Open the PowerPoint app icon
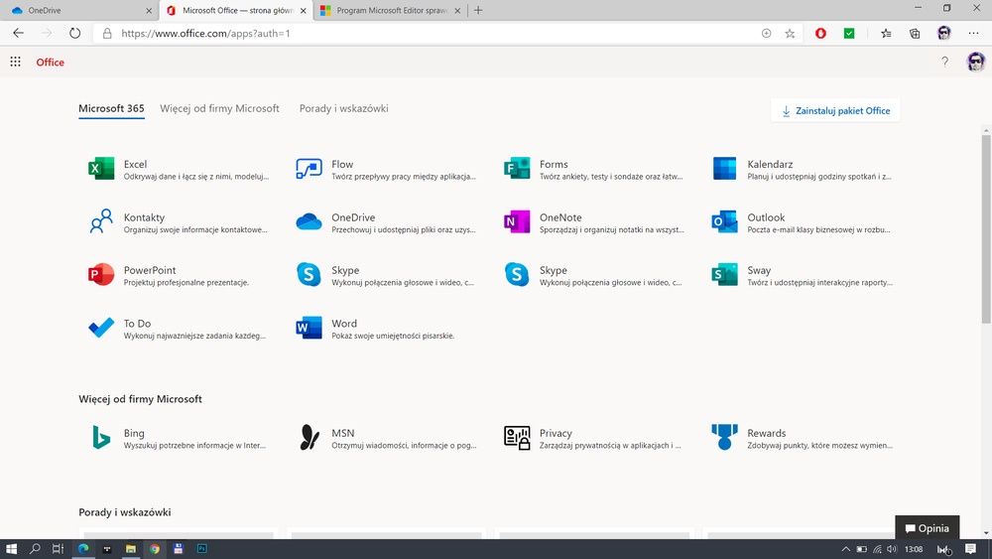This screenshot has width=992, height=559. pyautogui.click(x=101, y=275)
